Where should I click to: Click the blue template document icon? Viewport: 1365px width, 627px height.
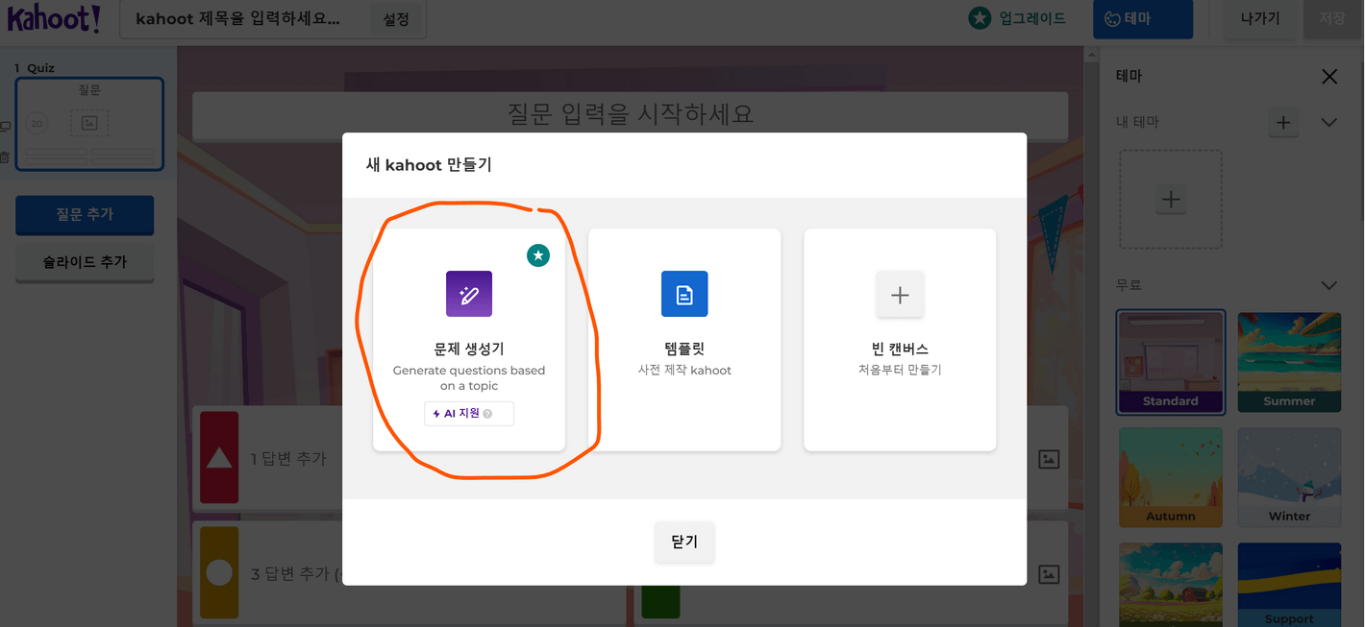tap(684, 294)
